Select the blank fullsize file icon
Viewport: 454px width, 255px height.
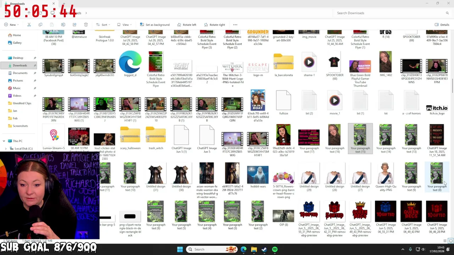click(283, 103)
